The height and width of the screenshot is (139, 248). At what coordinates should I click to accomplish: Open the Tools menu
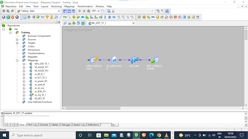[x=36, y=7]
